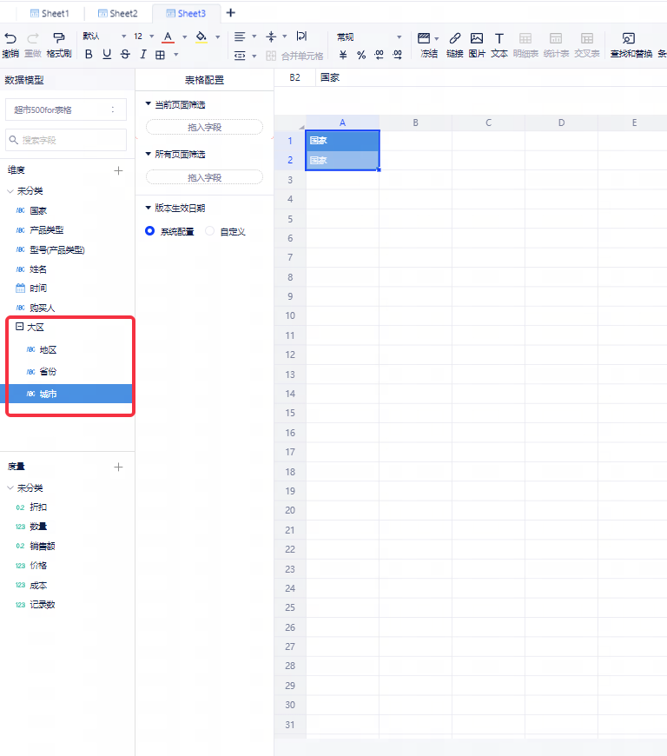Apply strikethrough formatting to the cell
Image resolution: width=667 pixels, height=756 pixels.
coord(125,54)
